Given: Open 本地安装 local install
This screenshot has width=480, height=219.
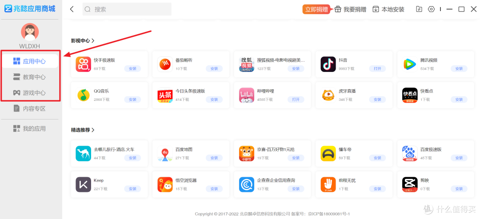Looking at the screenshot, I should coord(388,9).
